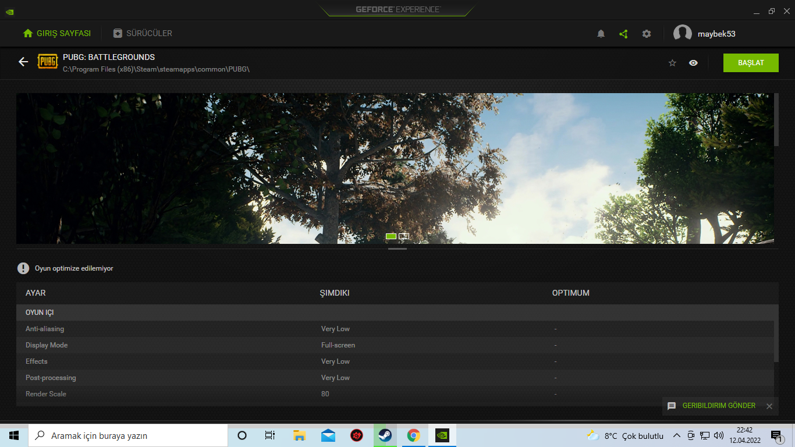Click the PUBG install path text
Viewport: 795px width, 447px height.
pyautogui.click(x=156, y=69)
